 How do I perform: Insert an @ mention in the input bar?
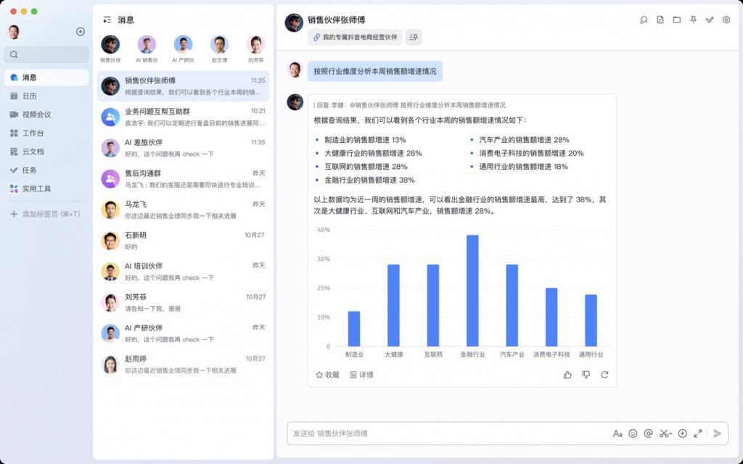(649, 433)
